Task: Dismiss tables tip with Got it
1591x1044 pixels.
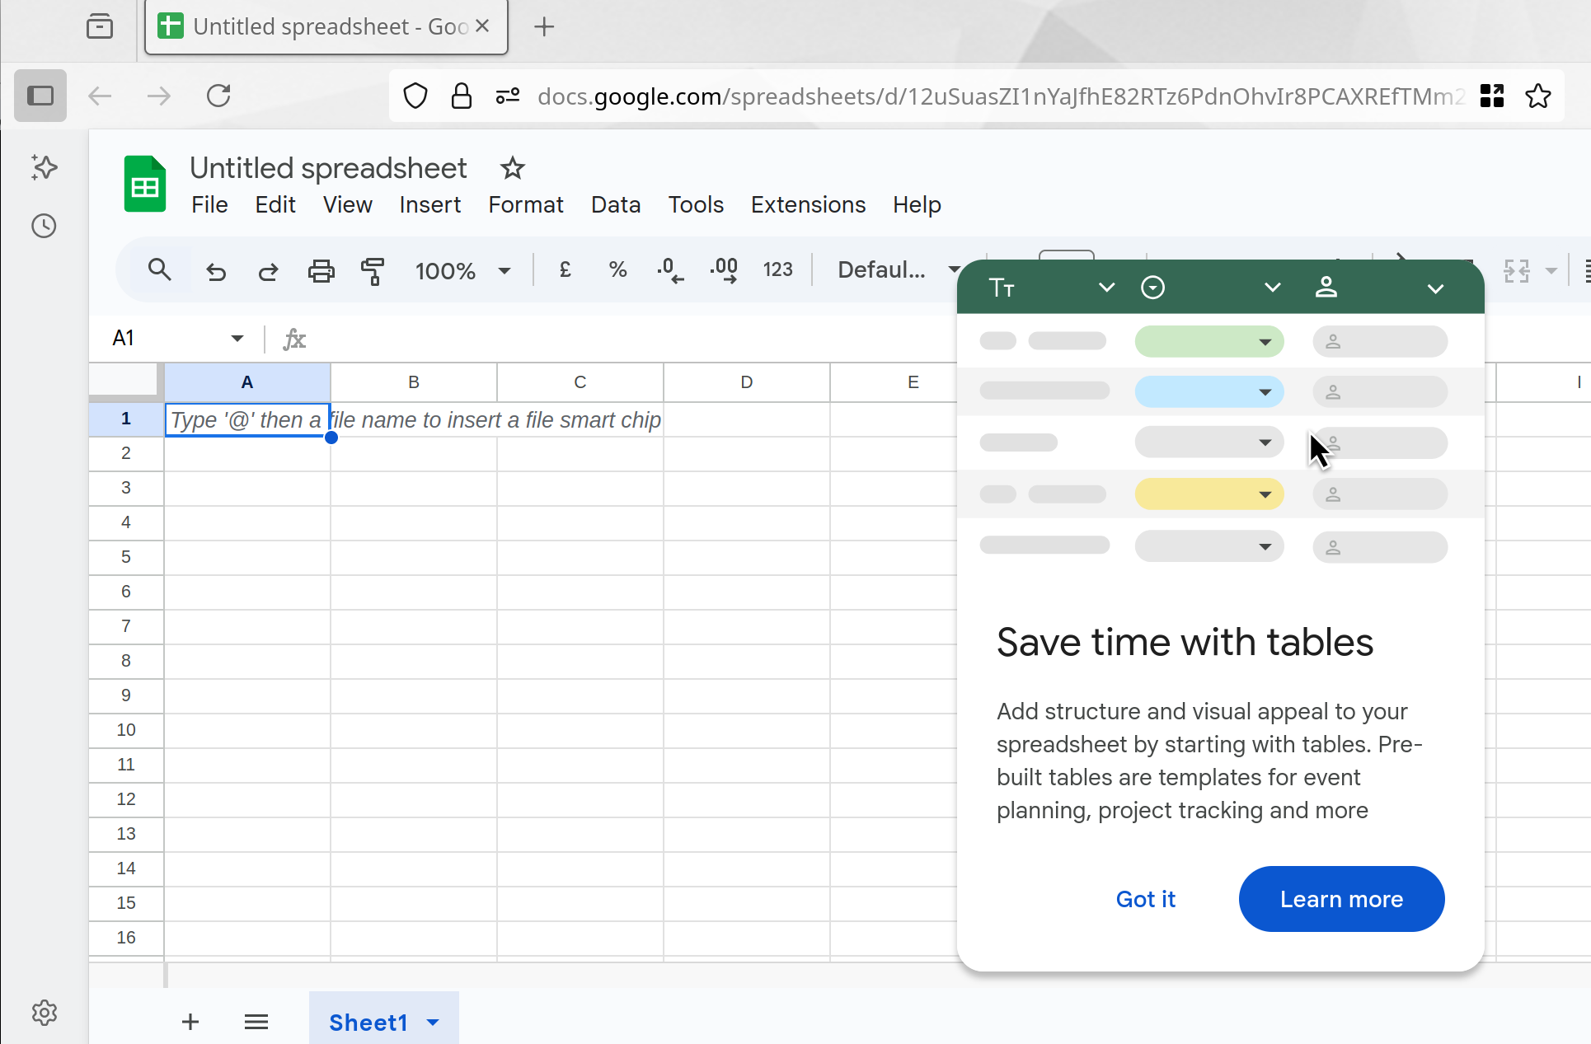Action: click(1145, 899)
